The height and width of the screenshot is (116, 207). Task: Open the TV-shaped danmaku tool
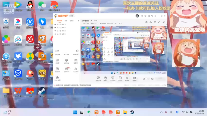coord(76,61)
